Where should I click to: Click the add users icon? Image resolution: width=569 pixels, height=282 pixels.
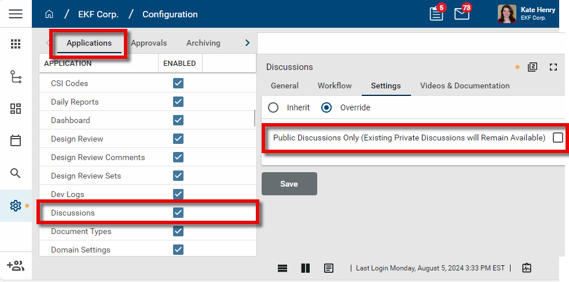click(16, 266)
